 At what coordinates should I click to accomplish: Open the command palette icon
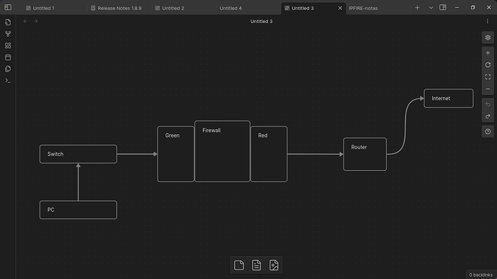[x=8, y=81]
